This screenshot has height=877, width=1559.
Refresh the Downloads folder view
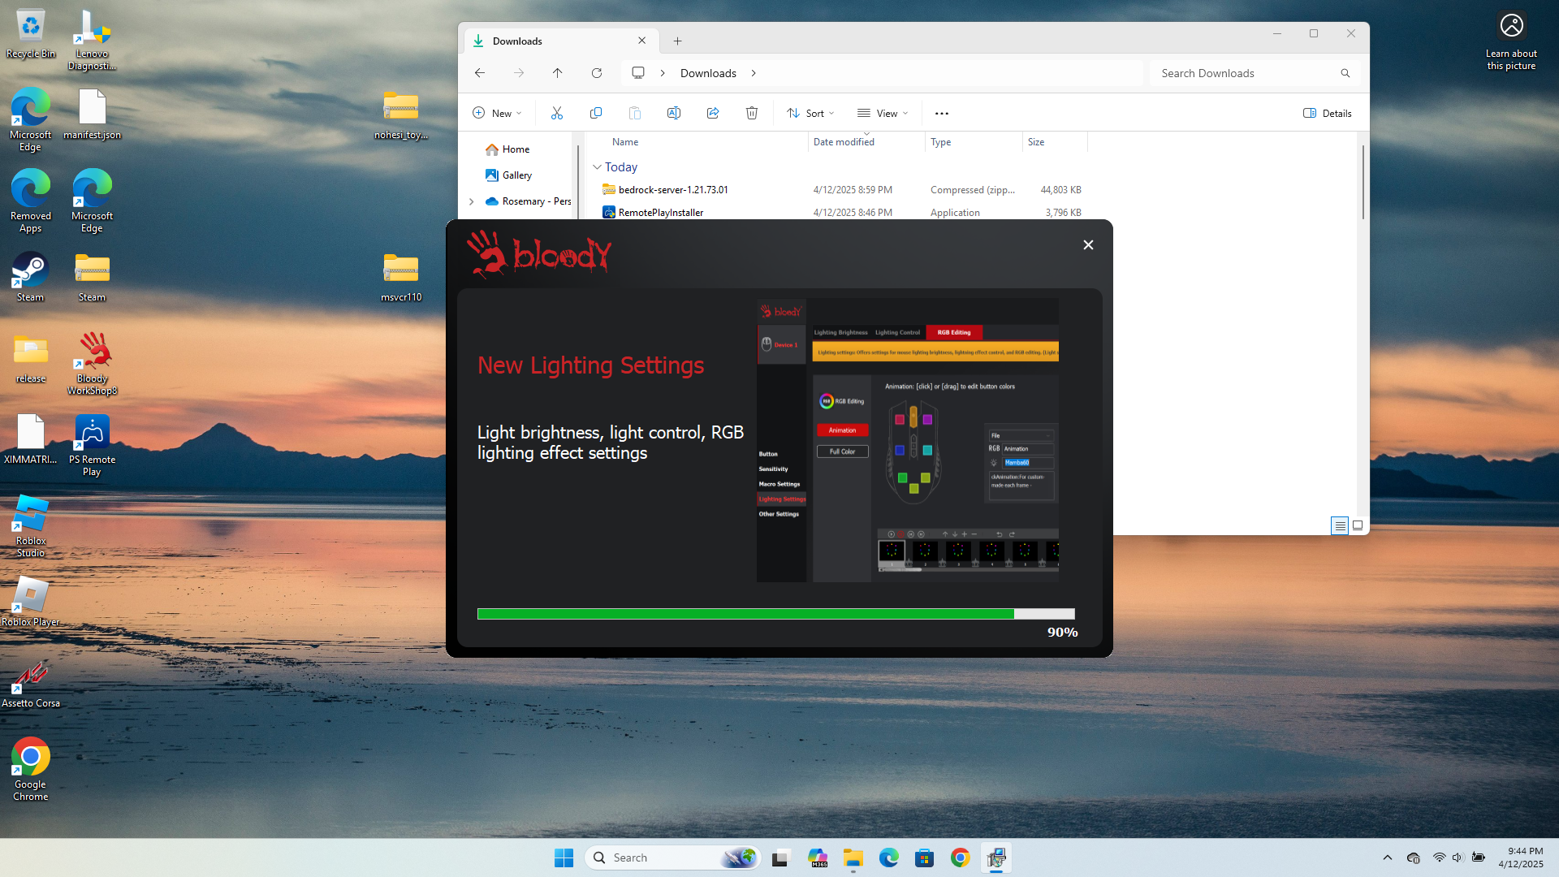tap(597, 73)
